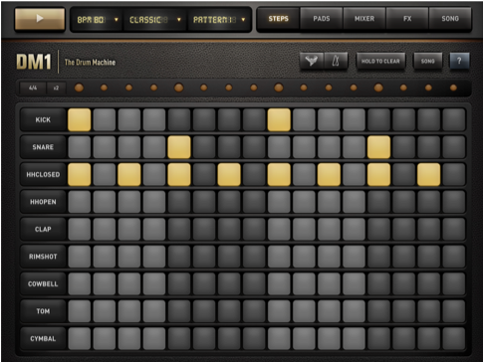Enable Cowbell step 10
The image size is (483, 362).
tap(304, 283)
